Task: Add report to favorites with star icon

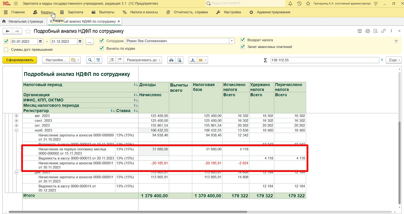Action: [28, 31]
